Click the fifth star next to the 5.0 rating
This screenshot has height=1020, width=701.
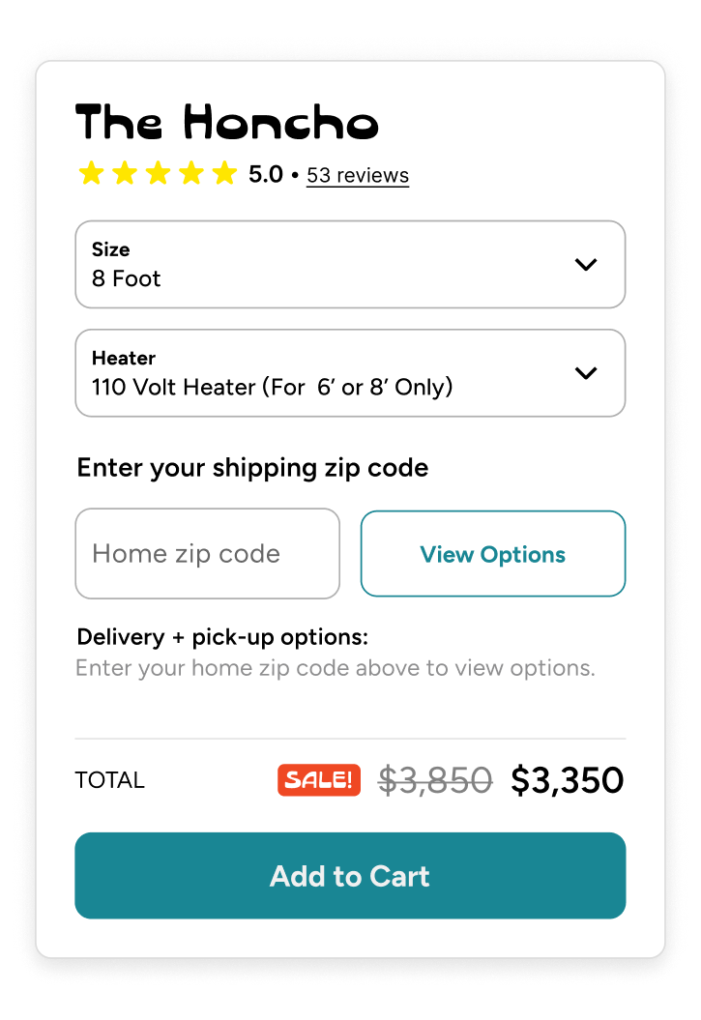[224, 172]
